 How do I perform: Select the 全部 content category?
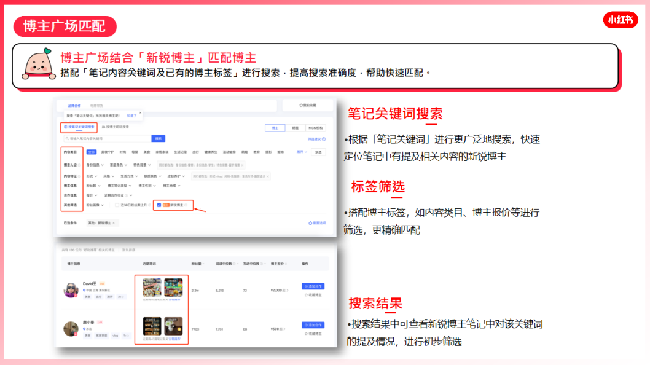91,152
